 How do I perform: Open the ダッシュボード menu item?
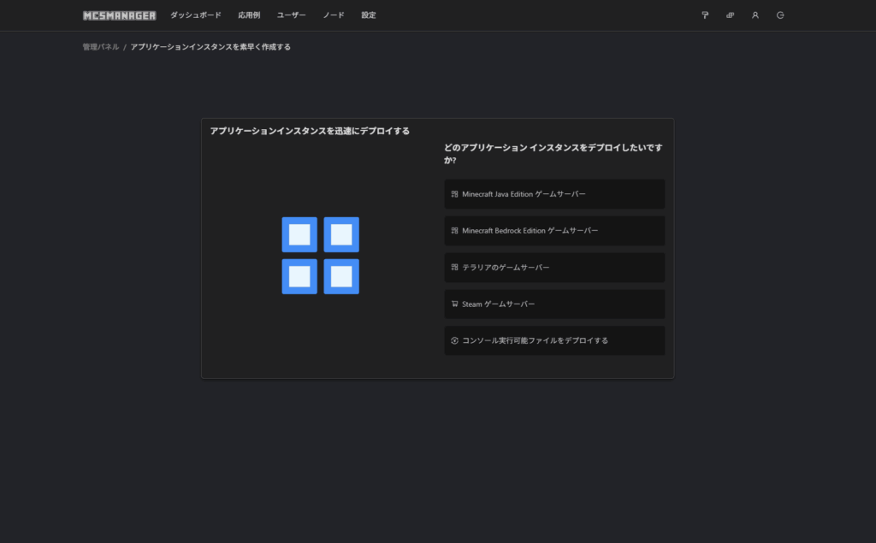point(196,15)
